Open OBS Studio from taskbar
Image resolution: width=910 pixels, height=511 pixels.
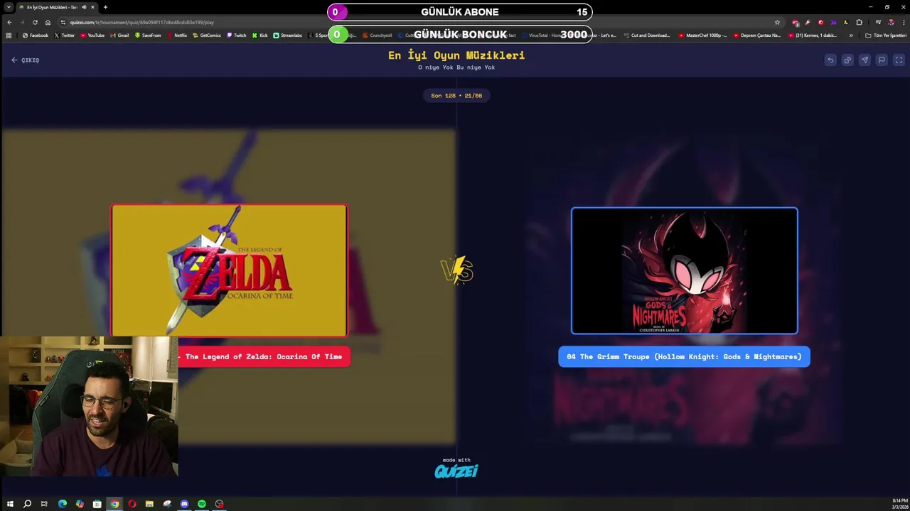tap(219, 504)
